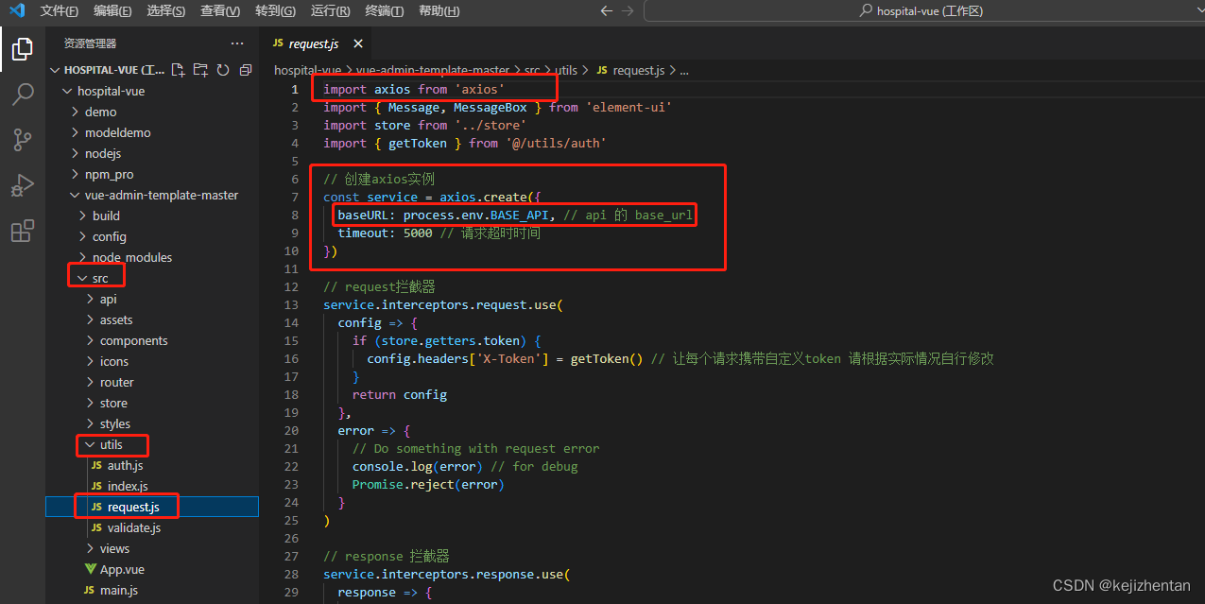Open the 终端(T) menu
The height and width of the screenshot is (604, 1205).
(384, 11)
